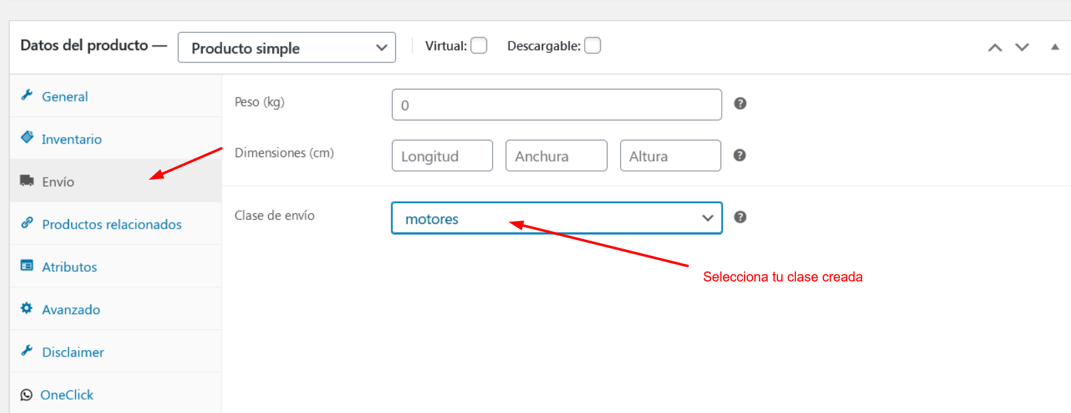This screenshot has height=413, width=1071.
Task: Move the panel up with the up chevron
Action: point(995,47)
